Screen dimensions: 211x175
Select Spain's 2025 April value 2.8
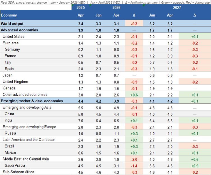point(80,69)
